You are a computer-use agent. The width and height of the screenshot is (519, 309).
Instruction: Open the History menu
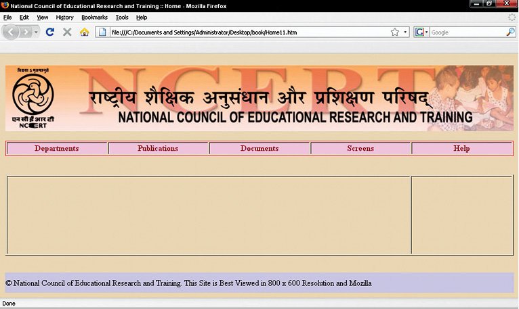click(x=64, y=17)
